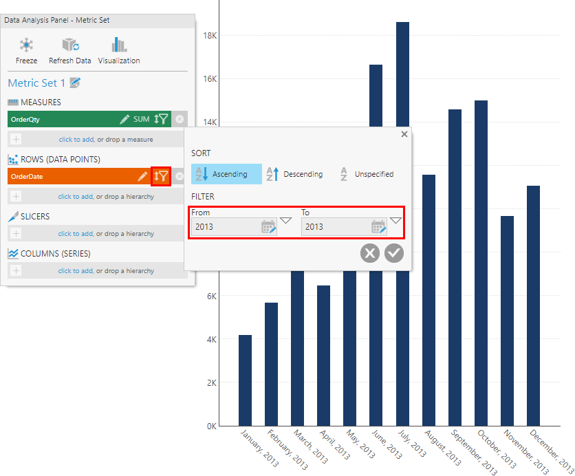Screen dimensions: 575x476
Task: Select Descending sort order
Action: 294,174
